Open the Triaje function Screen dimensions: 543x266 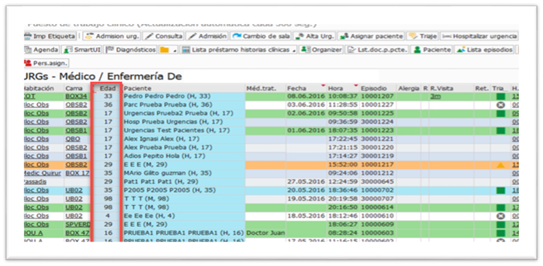[x=423, y=36]
